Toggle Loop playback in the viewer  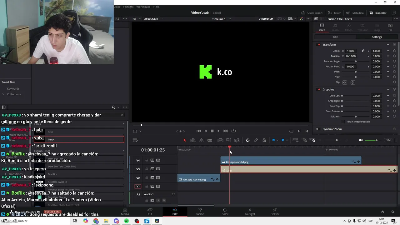click(x=233, y=131)
